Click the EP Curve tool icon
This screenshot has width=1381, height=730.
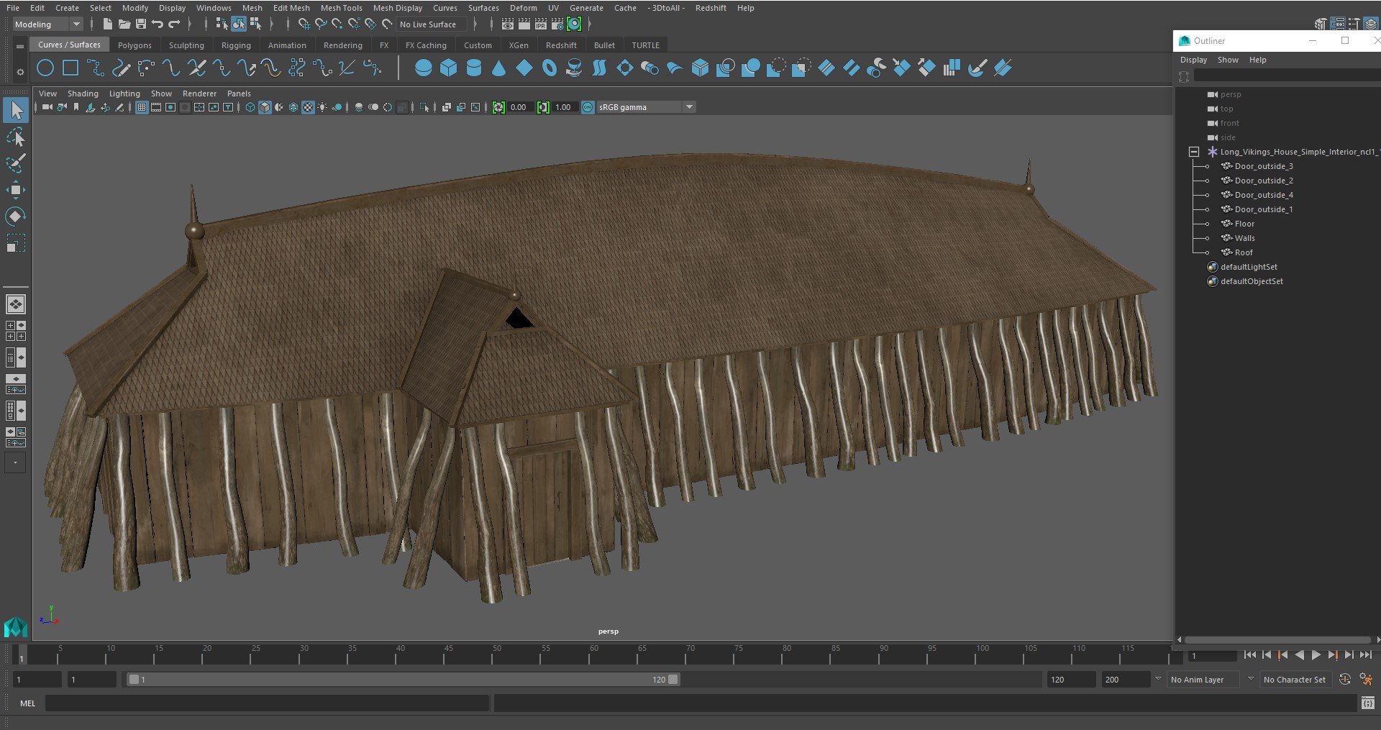pyautogui.click(x=96, y=68)
